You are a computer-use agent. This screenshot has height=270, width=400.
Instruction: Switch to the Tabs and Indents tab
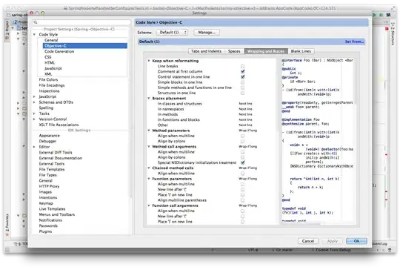[x=206, y=51]
